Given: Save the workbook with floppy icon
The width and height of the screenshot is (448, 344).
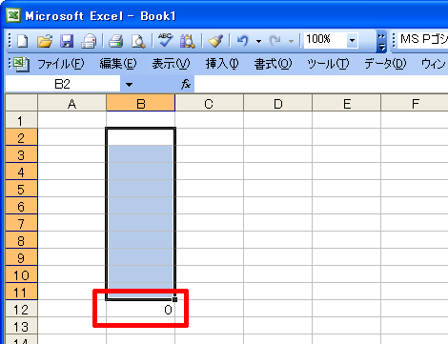Looking at the screenshot, I should [67, 41].
